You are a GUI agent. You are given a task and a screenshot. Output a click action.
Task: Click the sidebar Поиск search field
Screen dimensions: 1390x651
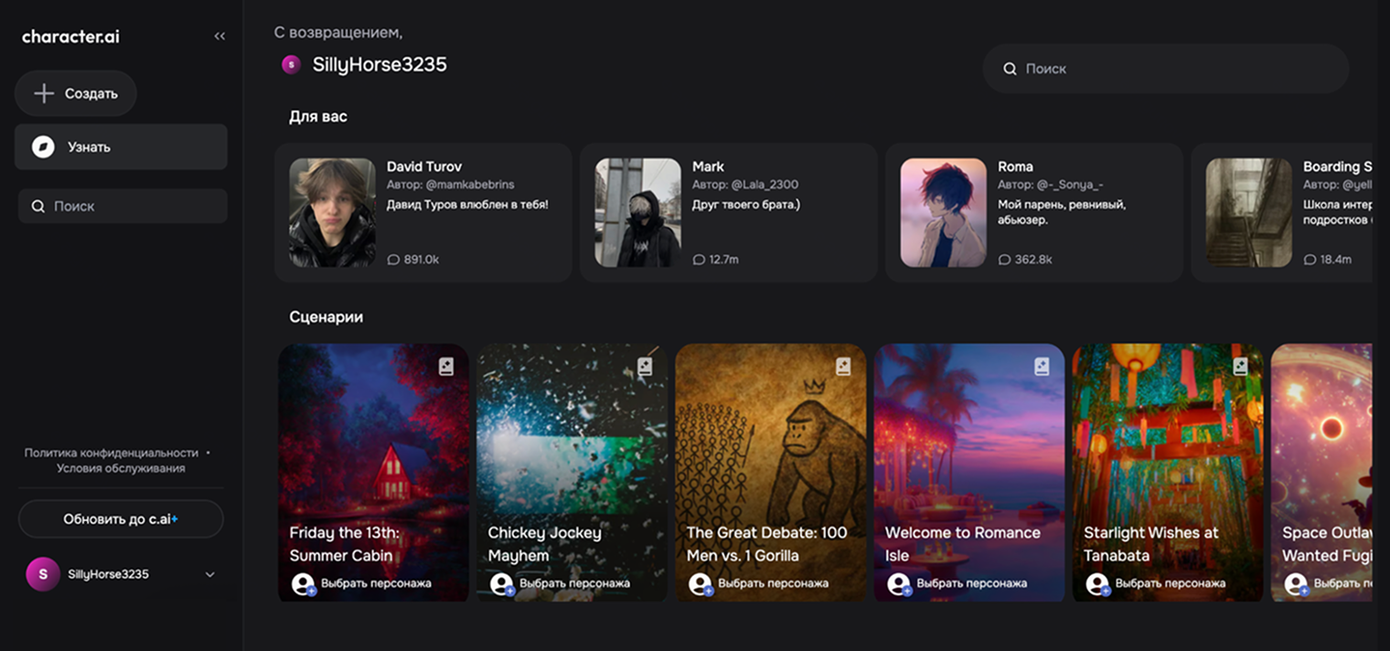click(123, 207)
